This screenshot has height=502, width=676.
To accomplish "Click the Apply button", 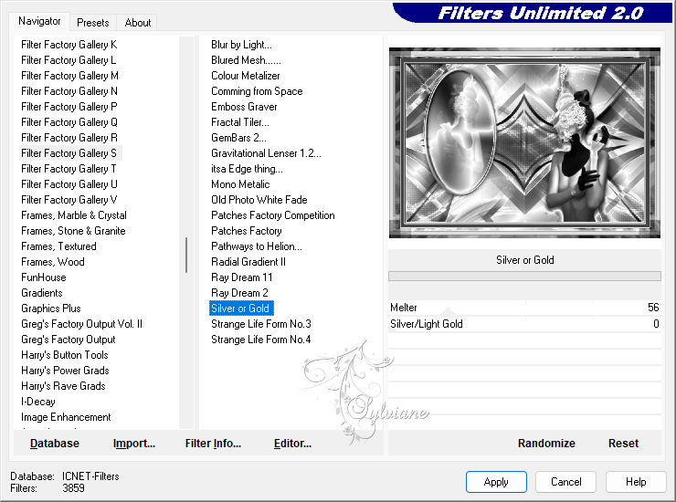I will (x=496, y=481).
